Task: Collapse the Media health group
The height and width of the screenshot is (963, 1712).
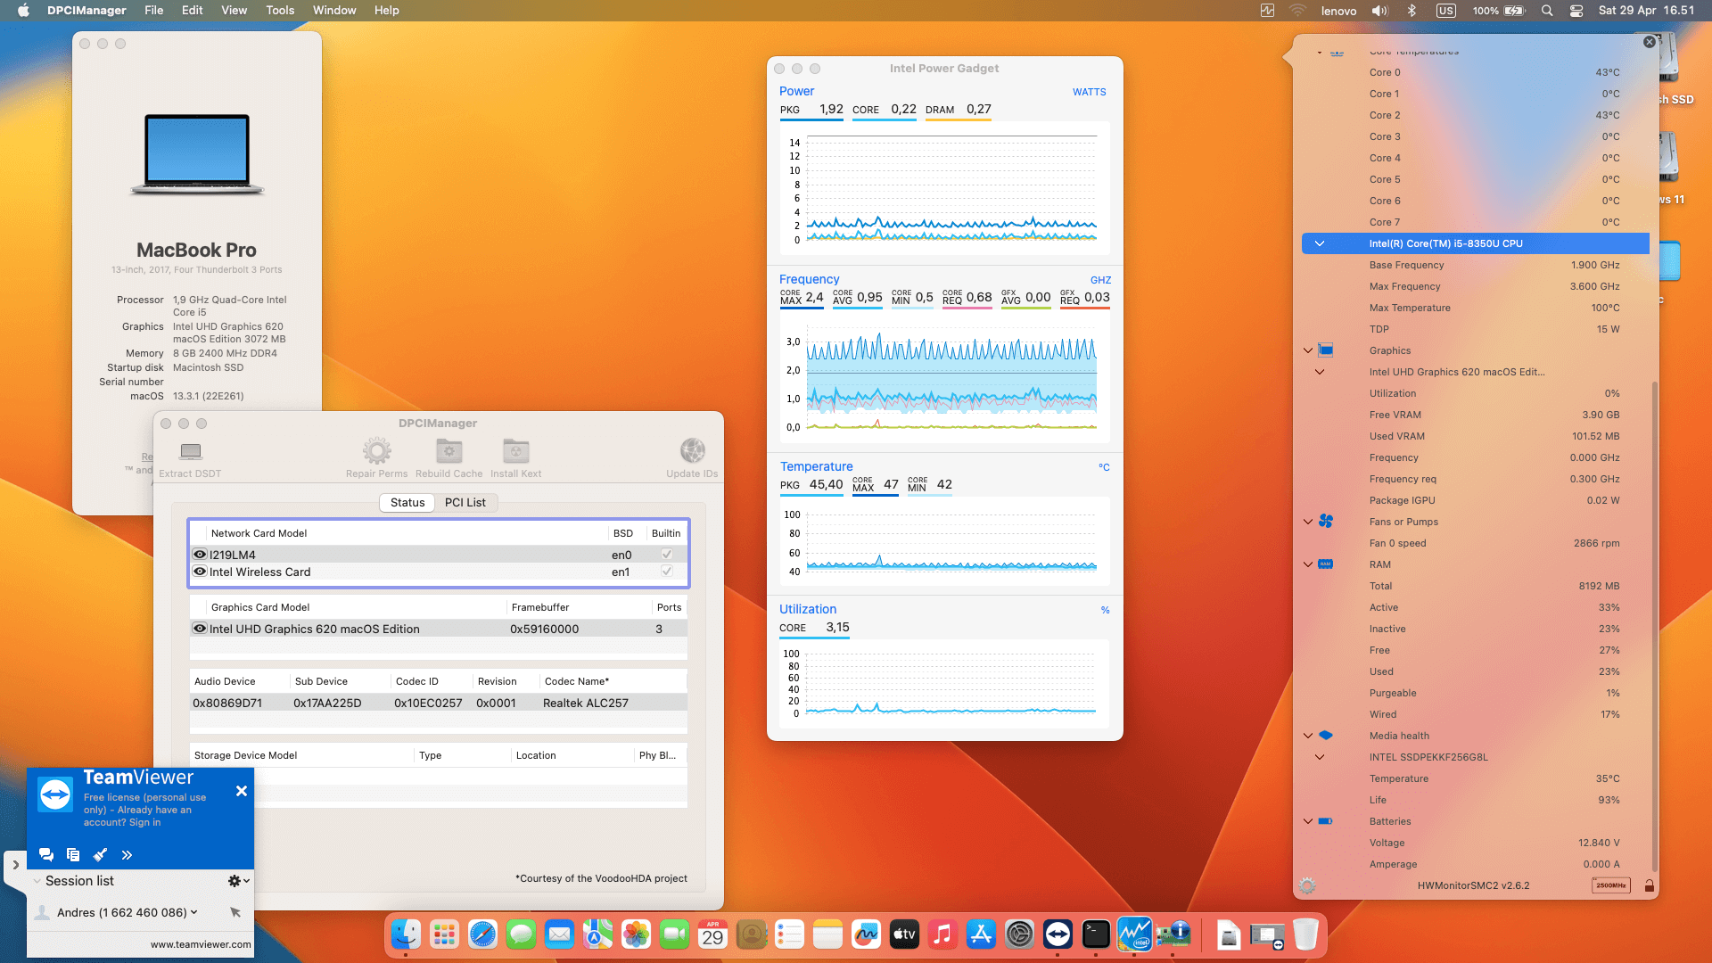Action: (1308, 736)
